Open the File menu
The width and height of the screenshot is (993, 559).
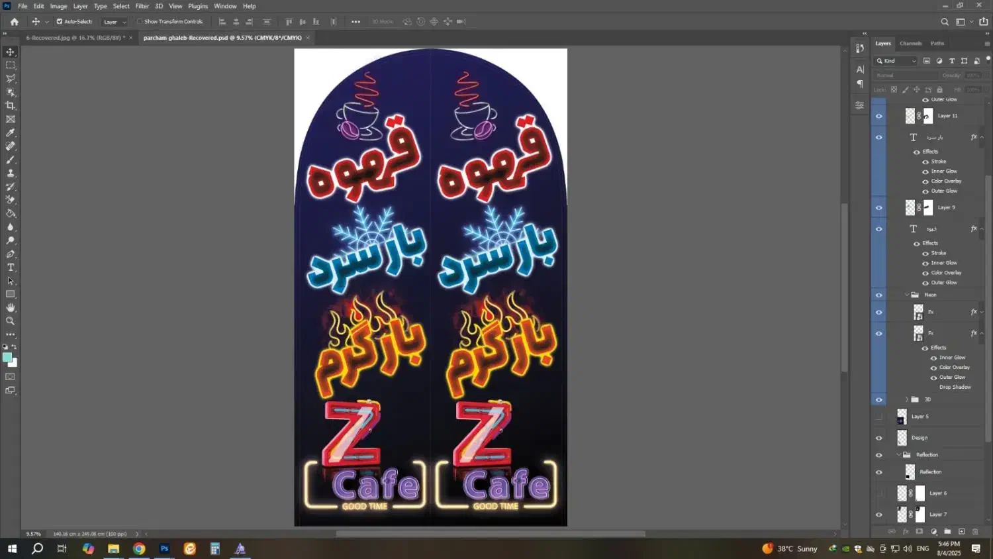pyautogui.click(x=23, y=6)
